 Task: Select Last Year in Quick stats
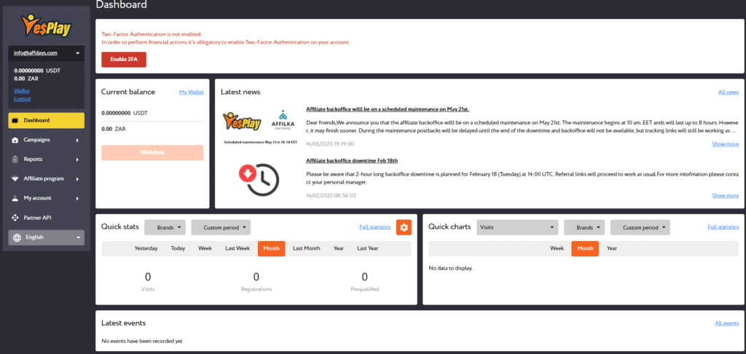click(x=368, y=248)
